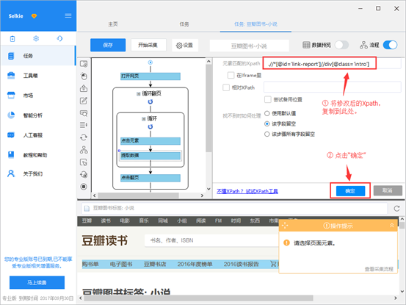
Task: Select the extract-data tray arrow tool icon
Action: 84,88
